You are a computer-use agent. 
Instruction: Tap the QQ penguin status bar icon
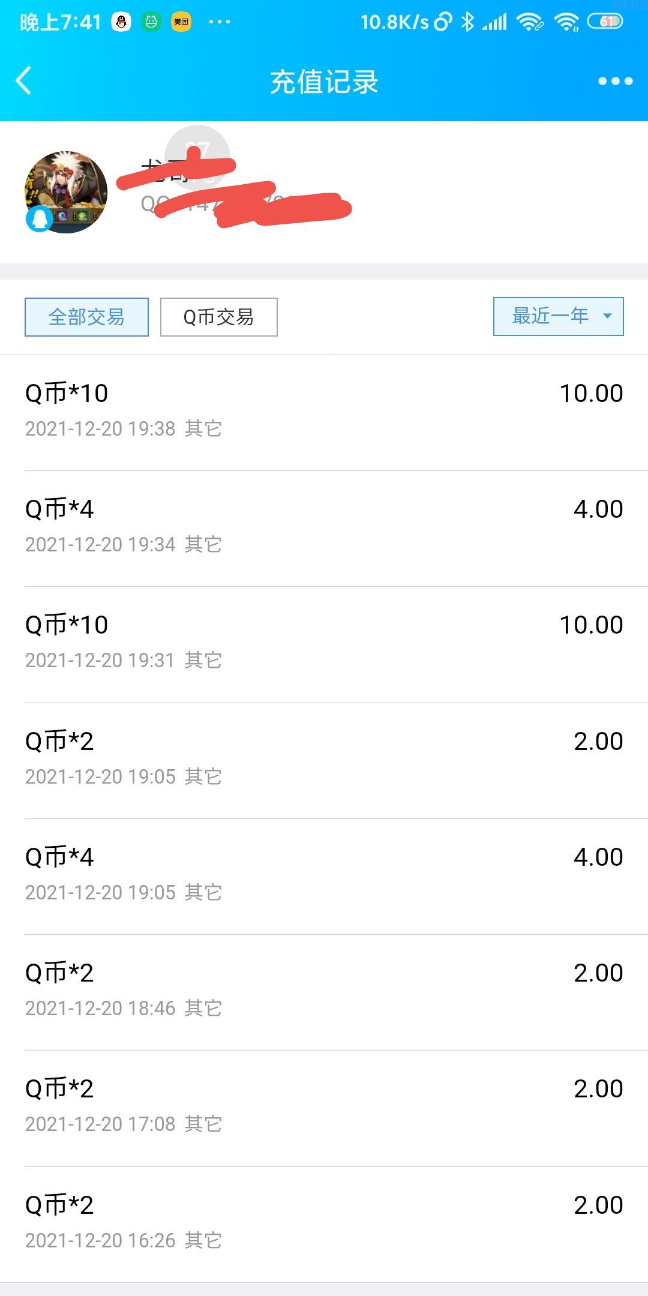121,22
